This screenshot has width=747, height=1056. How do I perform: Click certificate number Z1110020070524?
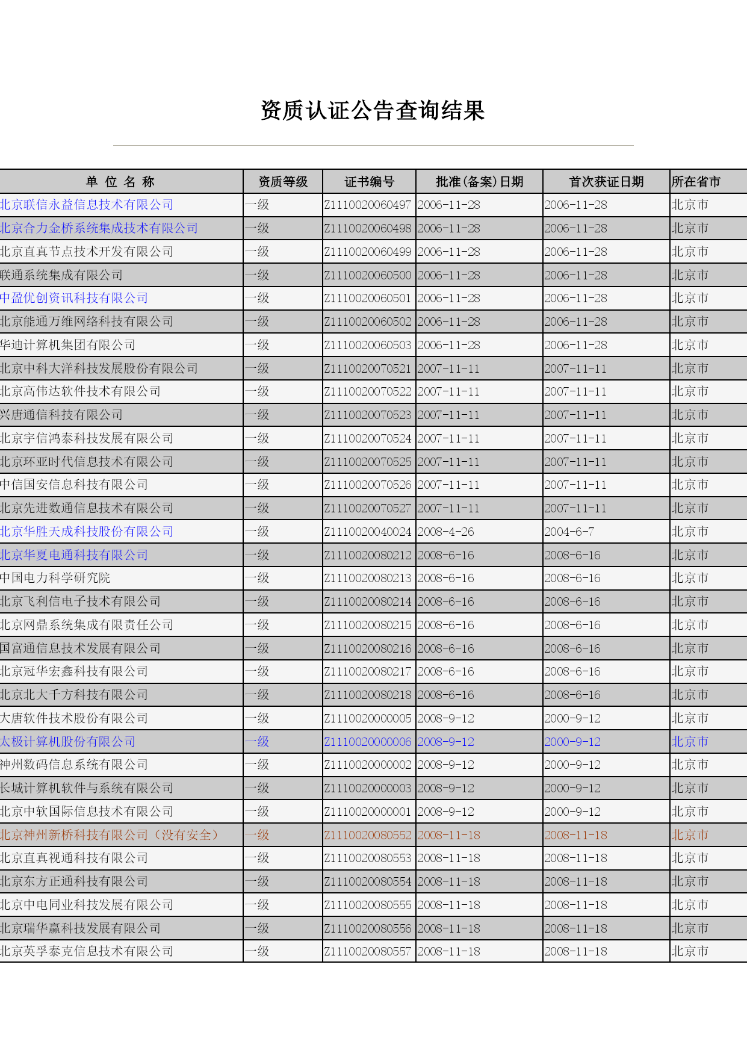(368, 438)
